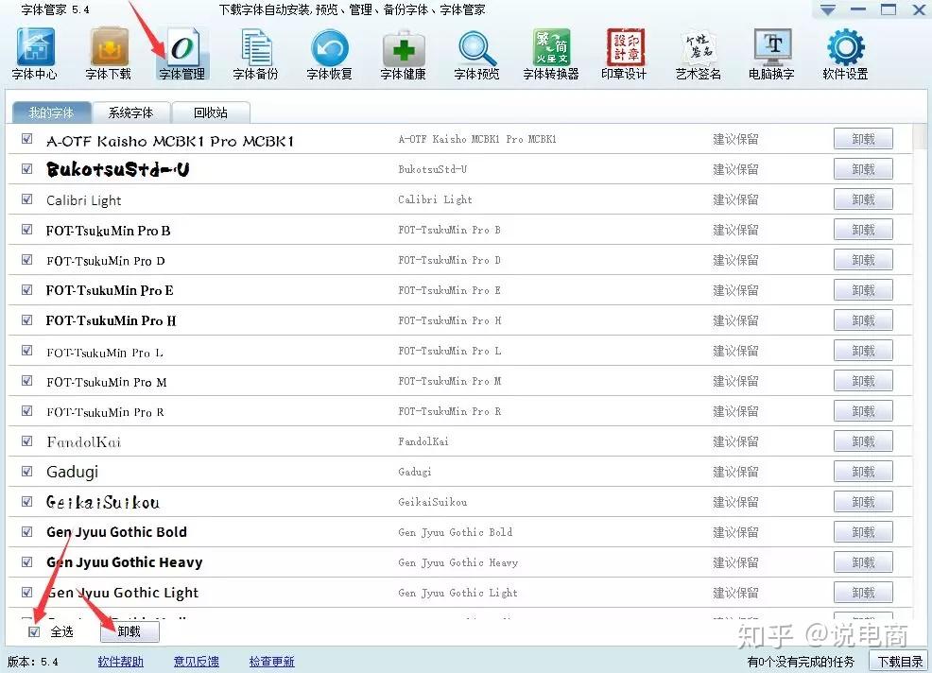The height and width of the screenshot is (673, 932).
Task: Select the 字体管理 font management icon
Action: pos(182,54)
